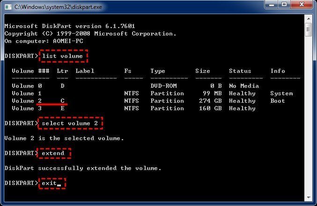Click the vertical scrollbar thumb

tap(308, 31)
